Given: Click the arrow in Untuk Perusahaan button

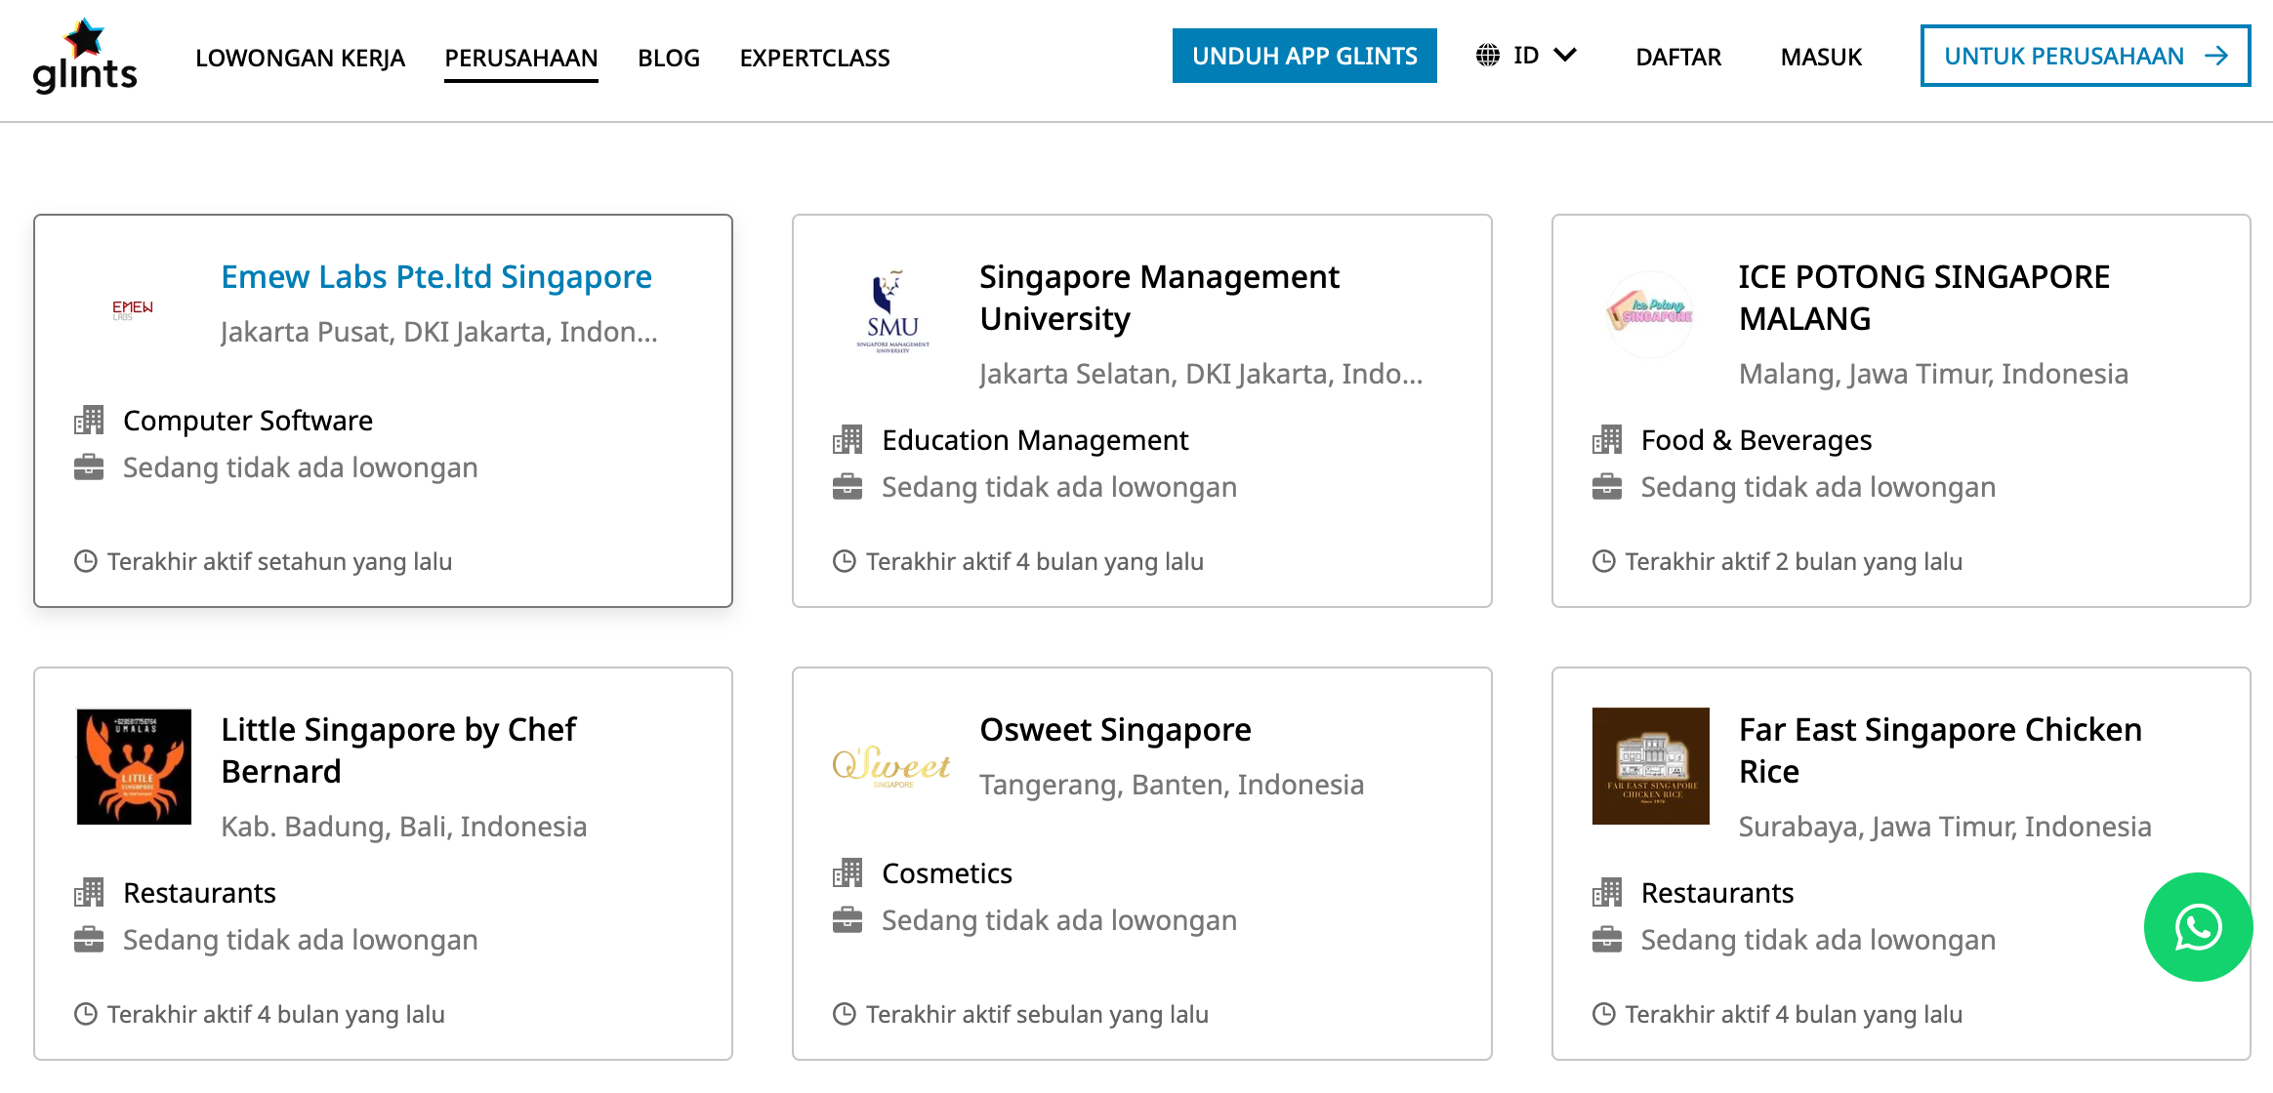Looking at the screenshot, I should (2216, 56).
